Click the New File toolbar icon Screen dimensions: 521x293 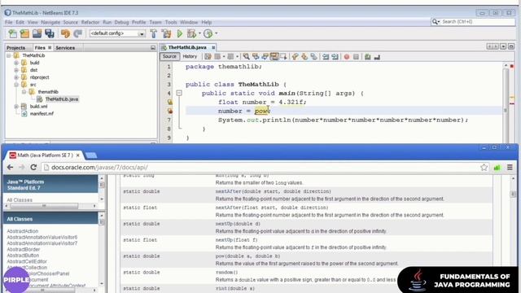point(13,33)
